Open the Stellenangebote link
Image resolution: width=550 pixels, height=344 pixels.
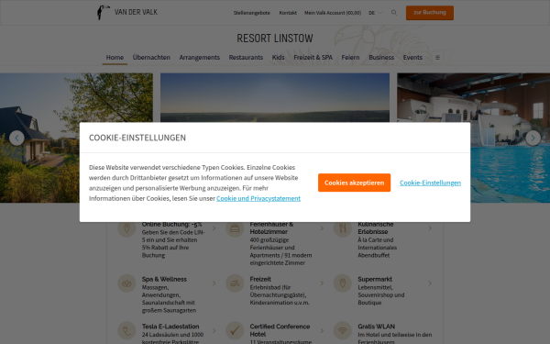[252, 13]
